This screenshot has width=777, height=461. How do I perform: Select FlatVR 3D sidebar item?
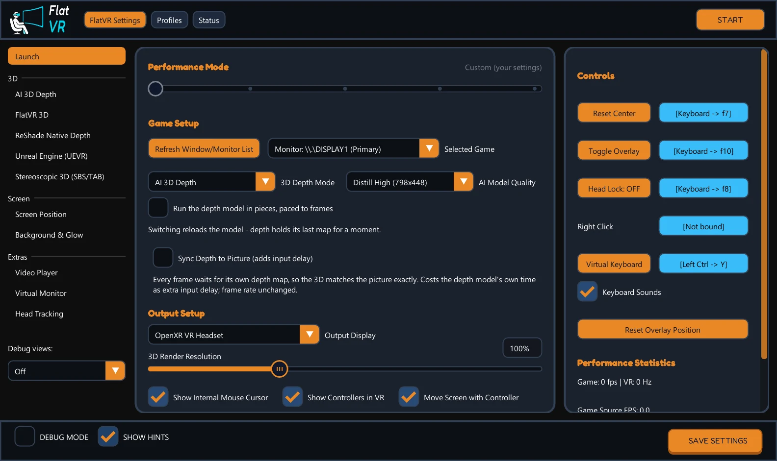coord(32,115)
